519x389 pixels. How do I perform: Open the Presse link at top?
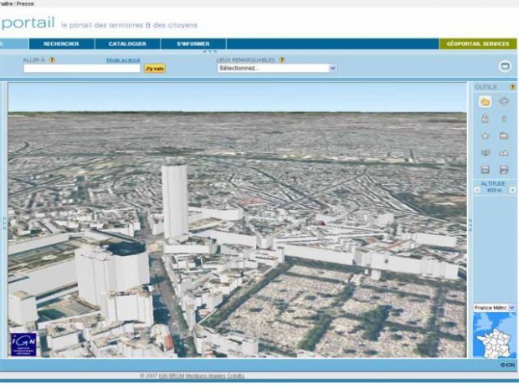(25, 3)
